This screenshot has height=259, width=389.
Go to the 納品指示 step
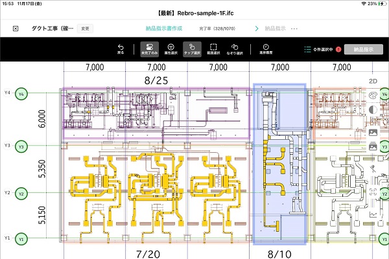click(274, 28)
